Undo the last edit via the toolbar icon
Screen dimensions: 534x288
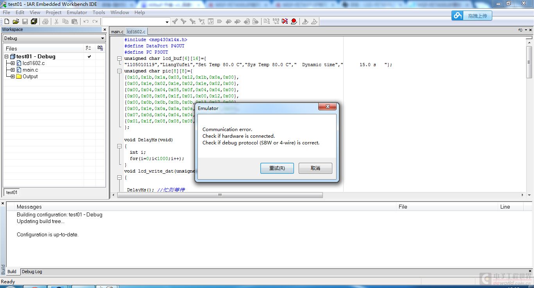pos(86,22)
